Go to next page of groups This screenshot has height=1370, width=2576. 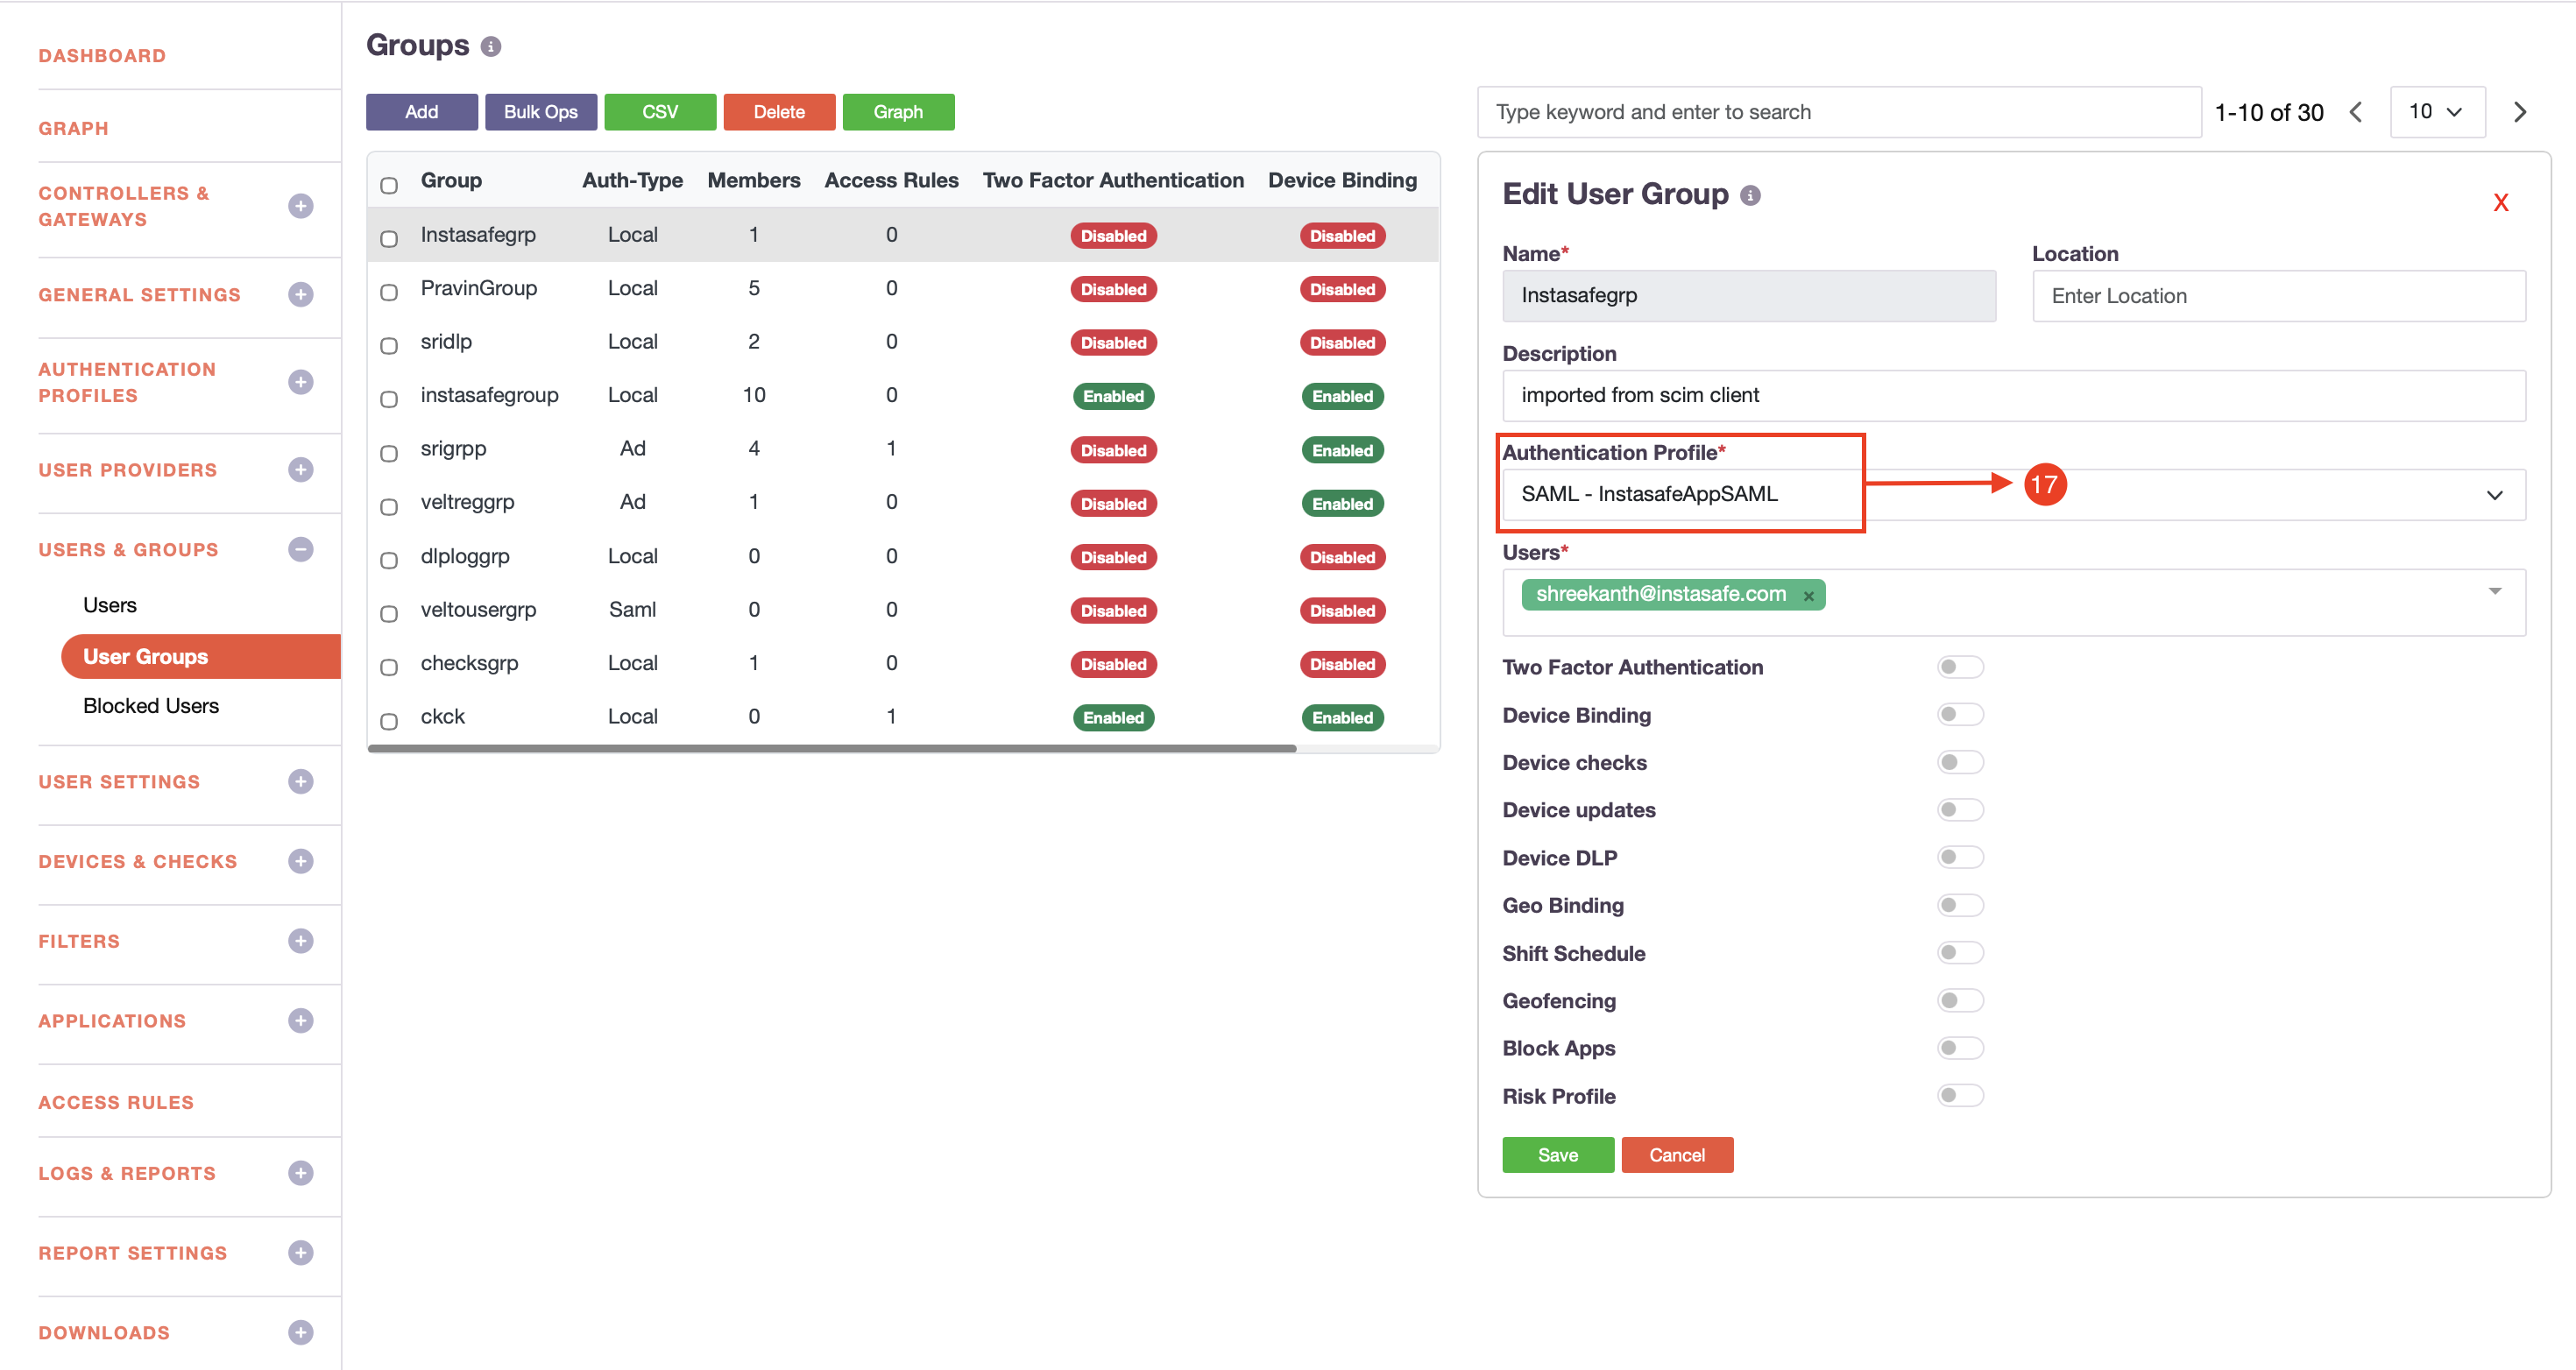2520,112
